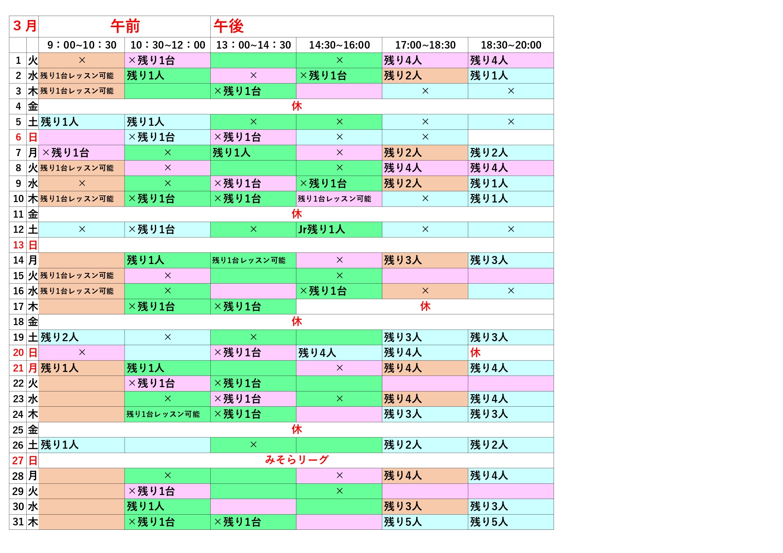Click "休" on the 18th (金) row
783x553 pixels.
pos(297,322)
